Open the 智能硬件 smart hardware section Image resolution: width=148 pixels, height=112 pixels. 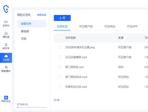[x=6, y=69]
